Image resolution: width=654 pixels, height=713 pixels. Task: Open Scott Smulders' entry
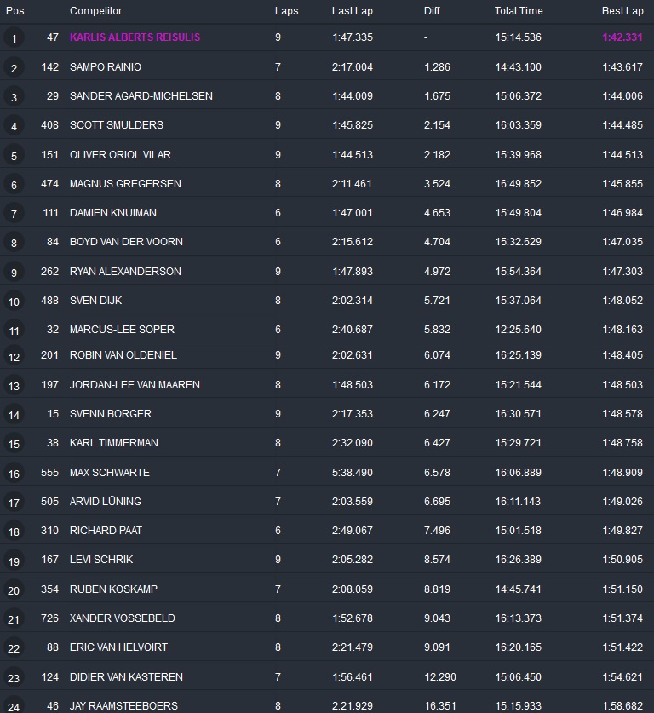click(x=117, y=125)
